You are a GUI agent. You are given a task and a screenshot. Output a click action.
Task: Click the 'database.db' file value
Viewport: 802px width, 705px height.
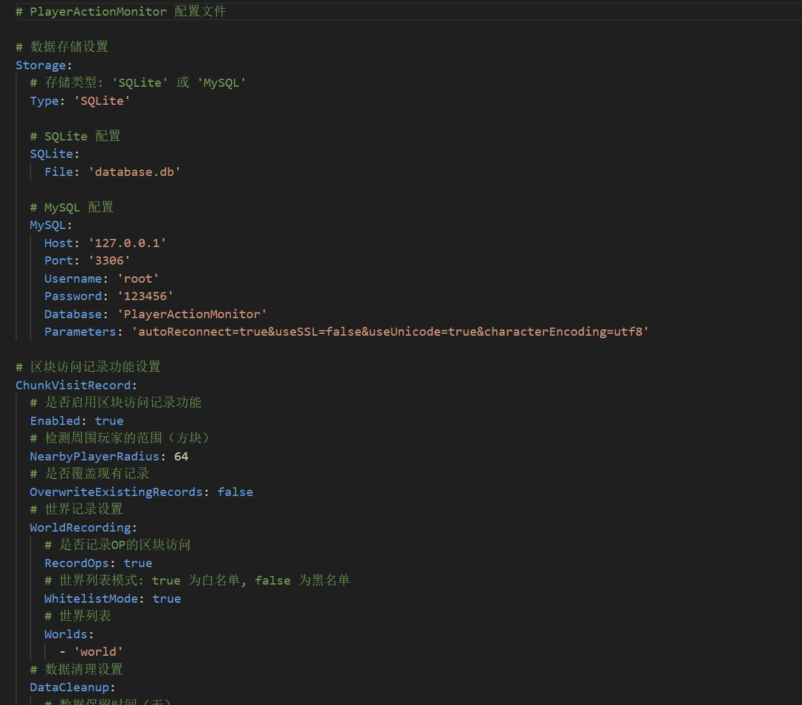(x=134, y=172)
